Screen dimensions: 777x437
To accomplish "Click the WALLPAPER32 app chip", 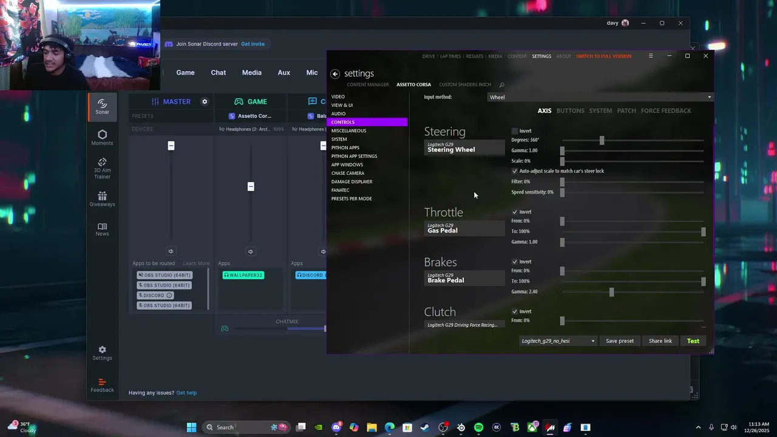I will click(243, 275).
